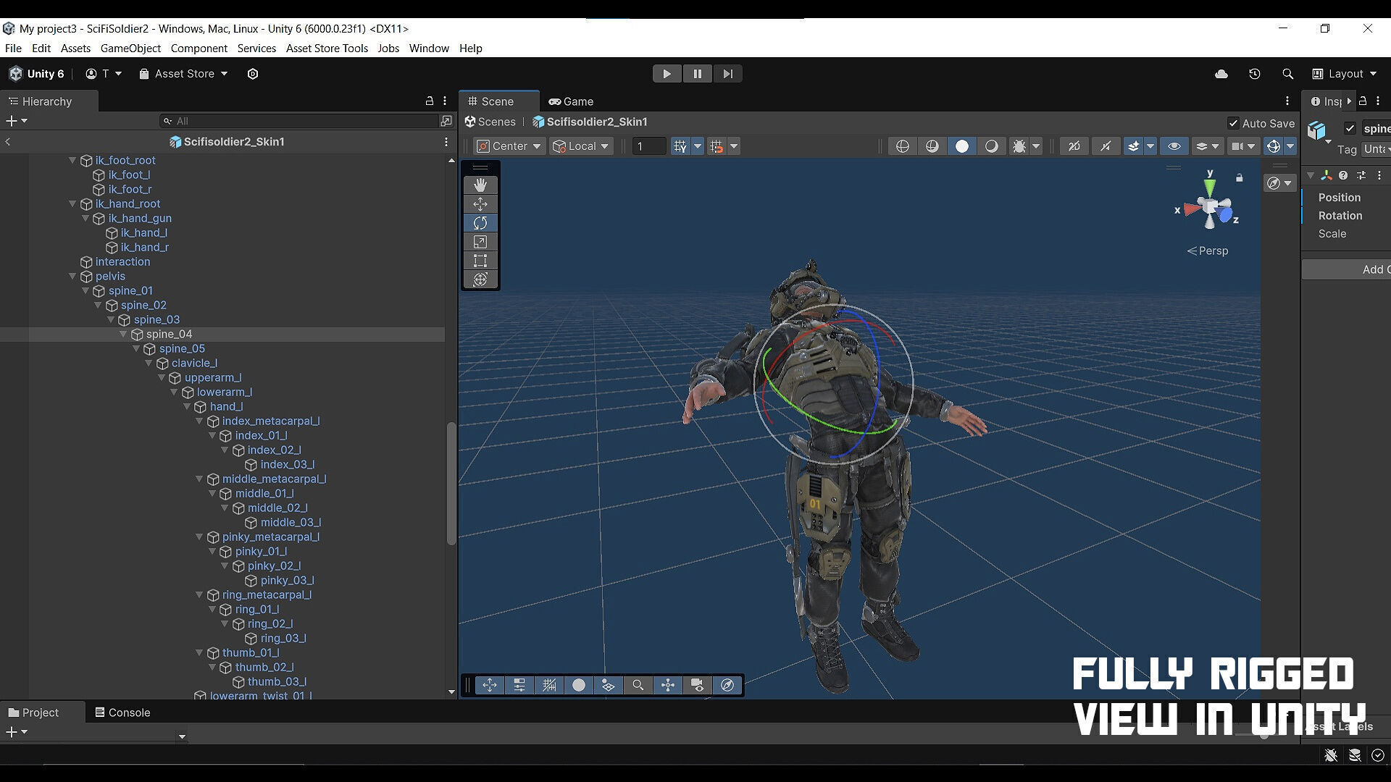Image resolution: width=1391 pixels, height=782 pixels.
Task: Select the interaction object
Action: (x=122, y=261)
